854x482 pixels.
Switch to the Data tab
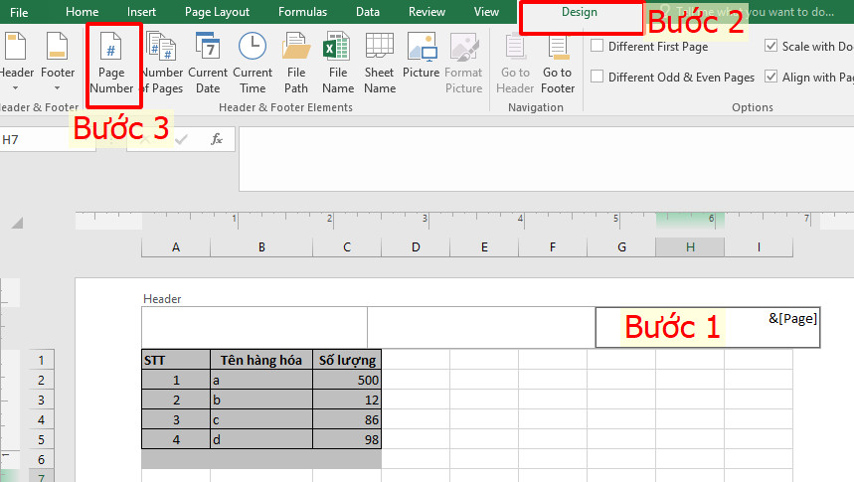368,12
